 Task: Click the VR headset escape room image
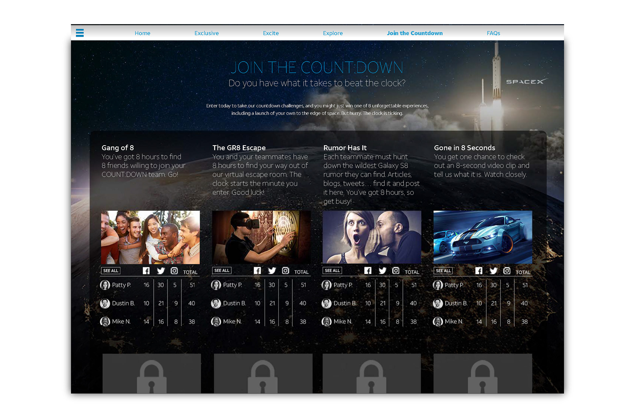[261, 237]
